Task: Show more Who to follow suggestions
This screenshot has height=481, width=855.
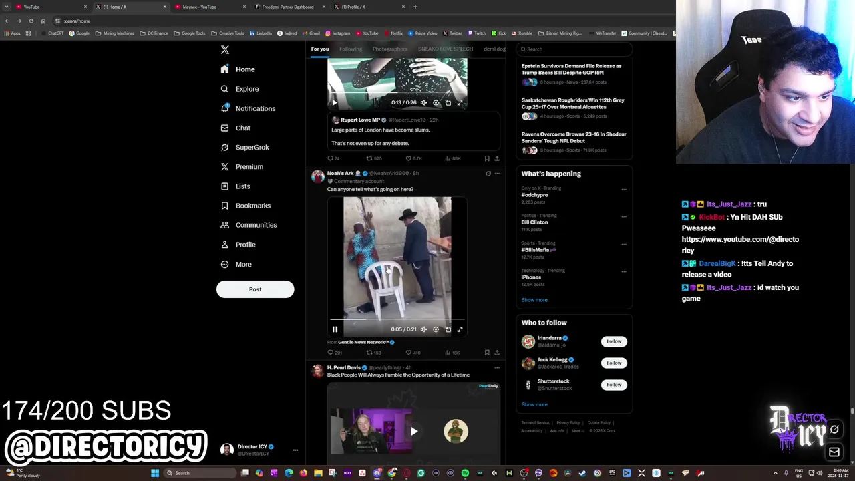Action: coord(534,404)
